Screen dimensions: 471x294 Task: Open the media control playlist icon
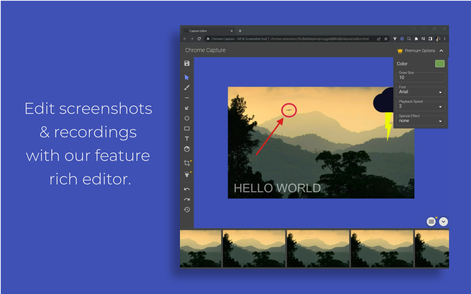coord(423,39)
